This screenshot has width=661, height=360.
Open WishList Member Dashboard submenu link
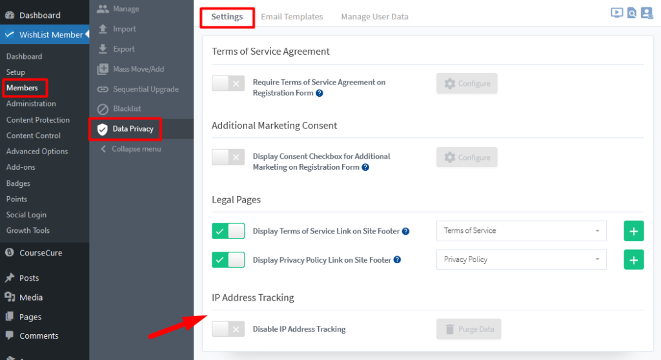(24, 57)
